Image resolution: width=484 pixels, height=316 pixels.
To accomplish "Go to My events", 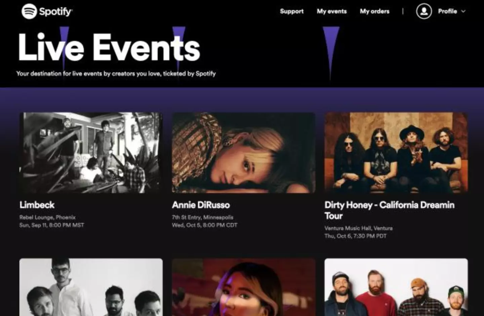I will (x=331, y=11).
